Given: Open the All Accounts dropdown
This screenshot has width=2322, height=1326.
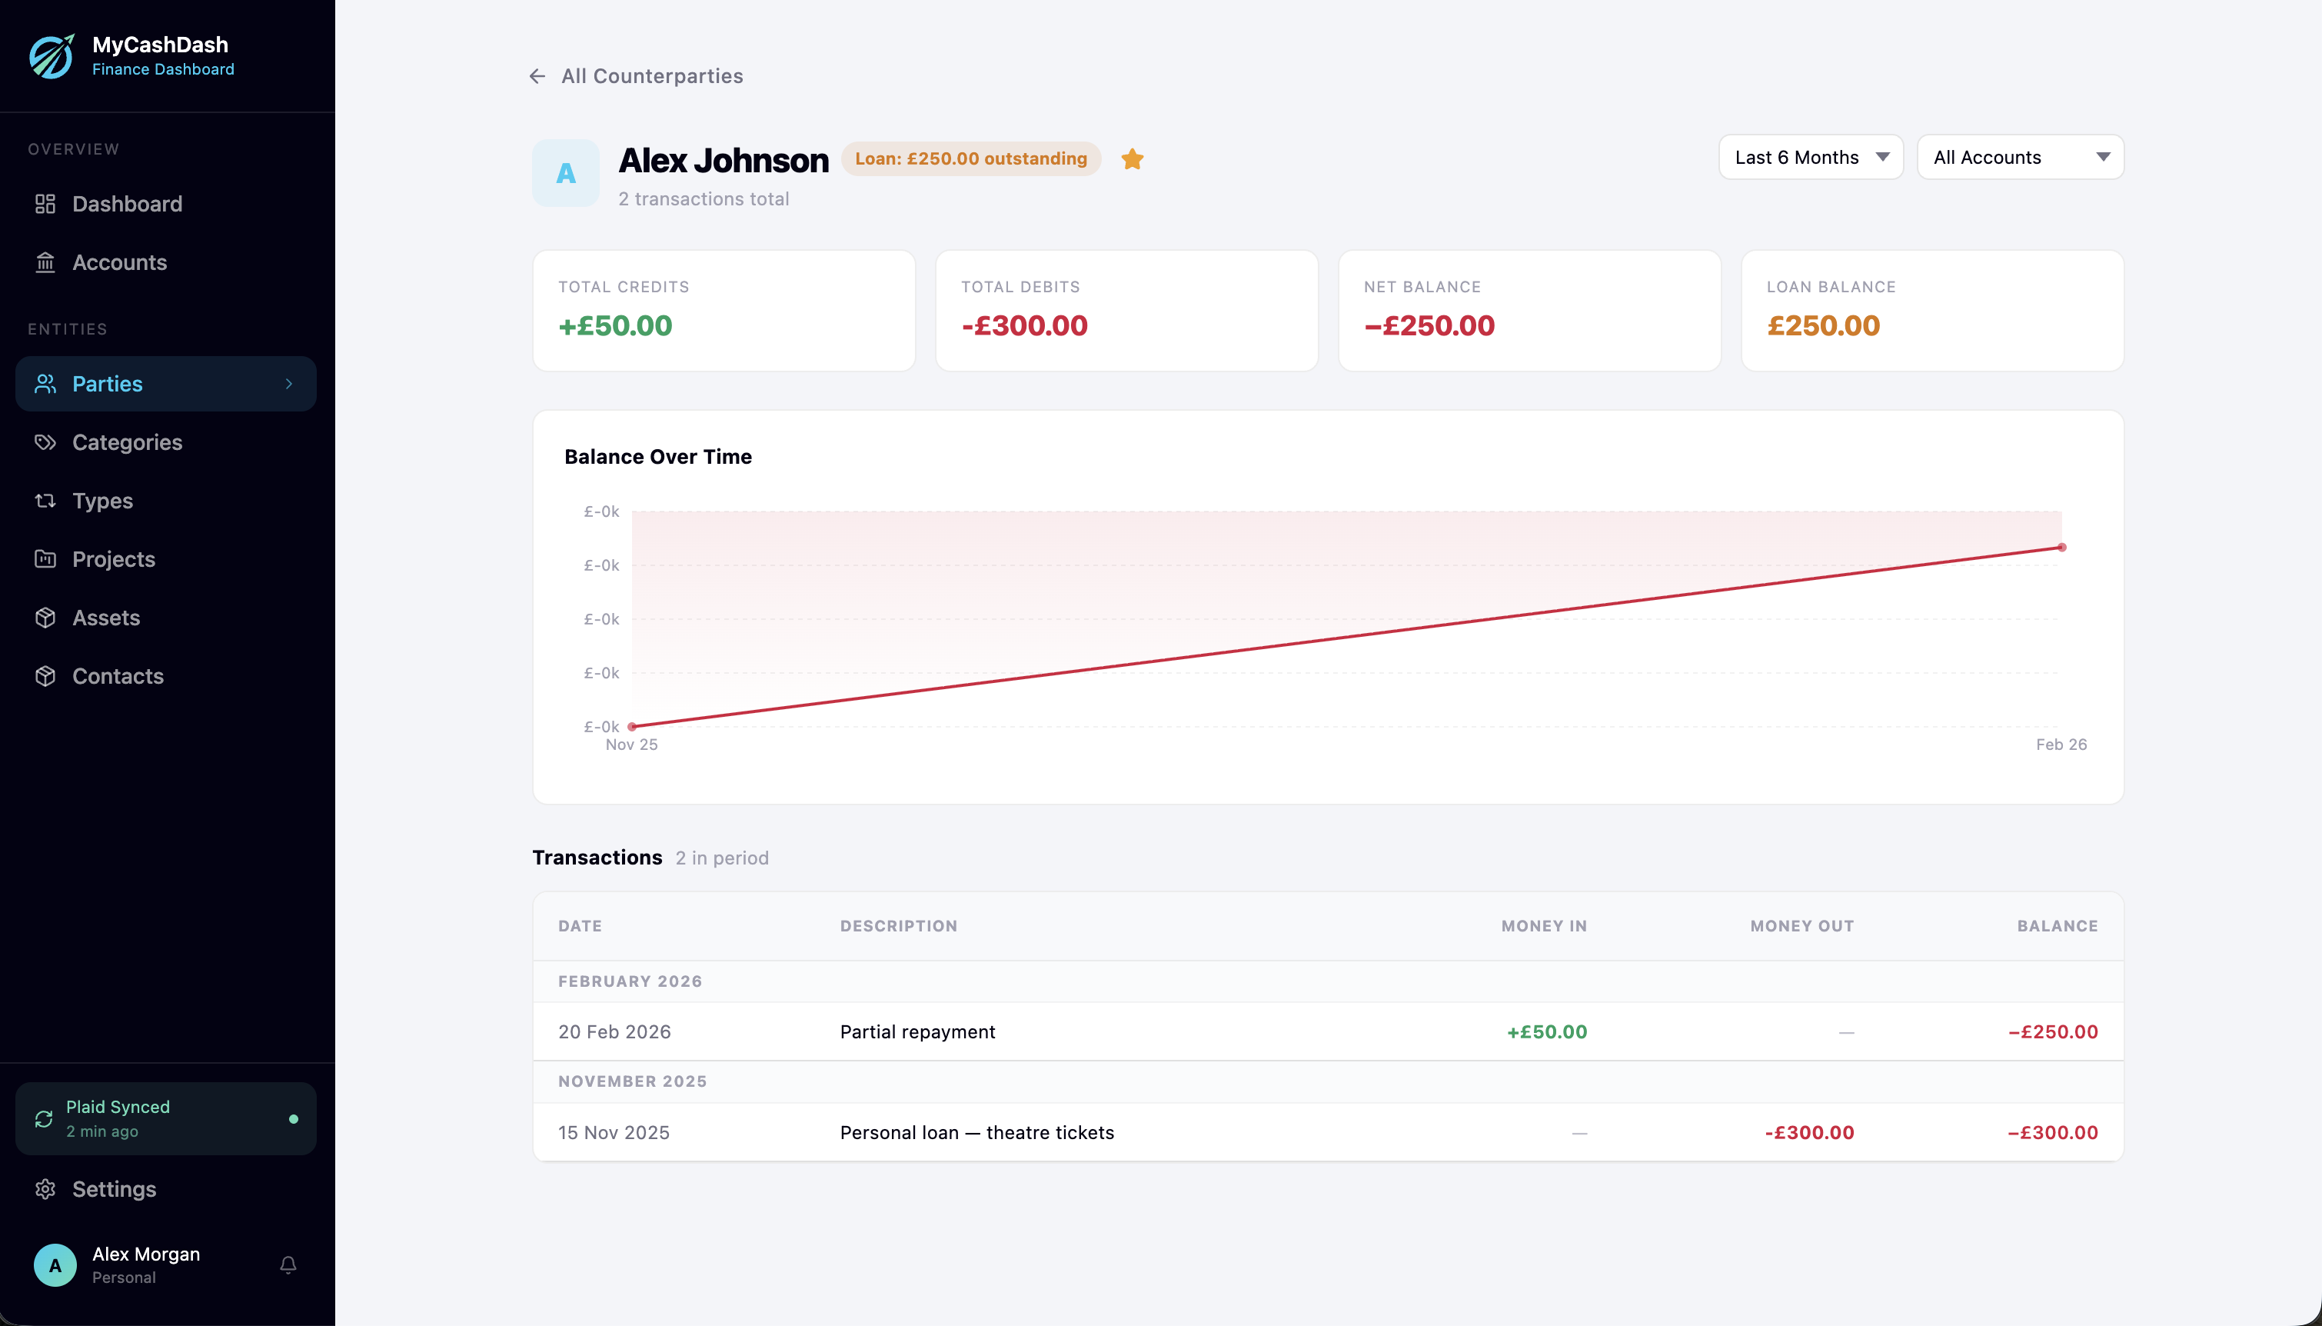Looking at the screenshot, I should 2019,157.
